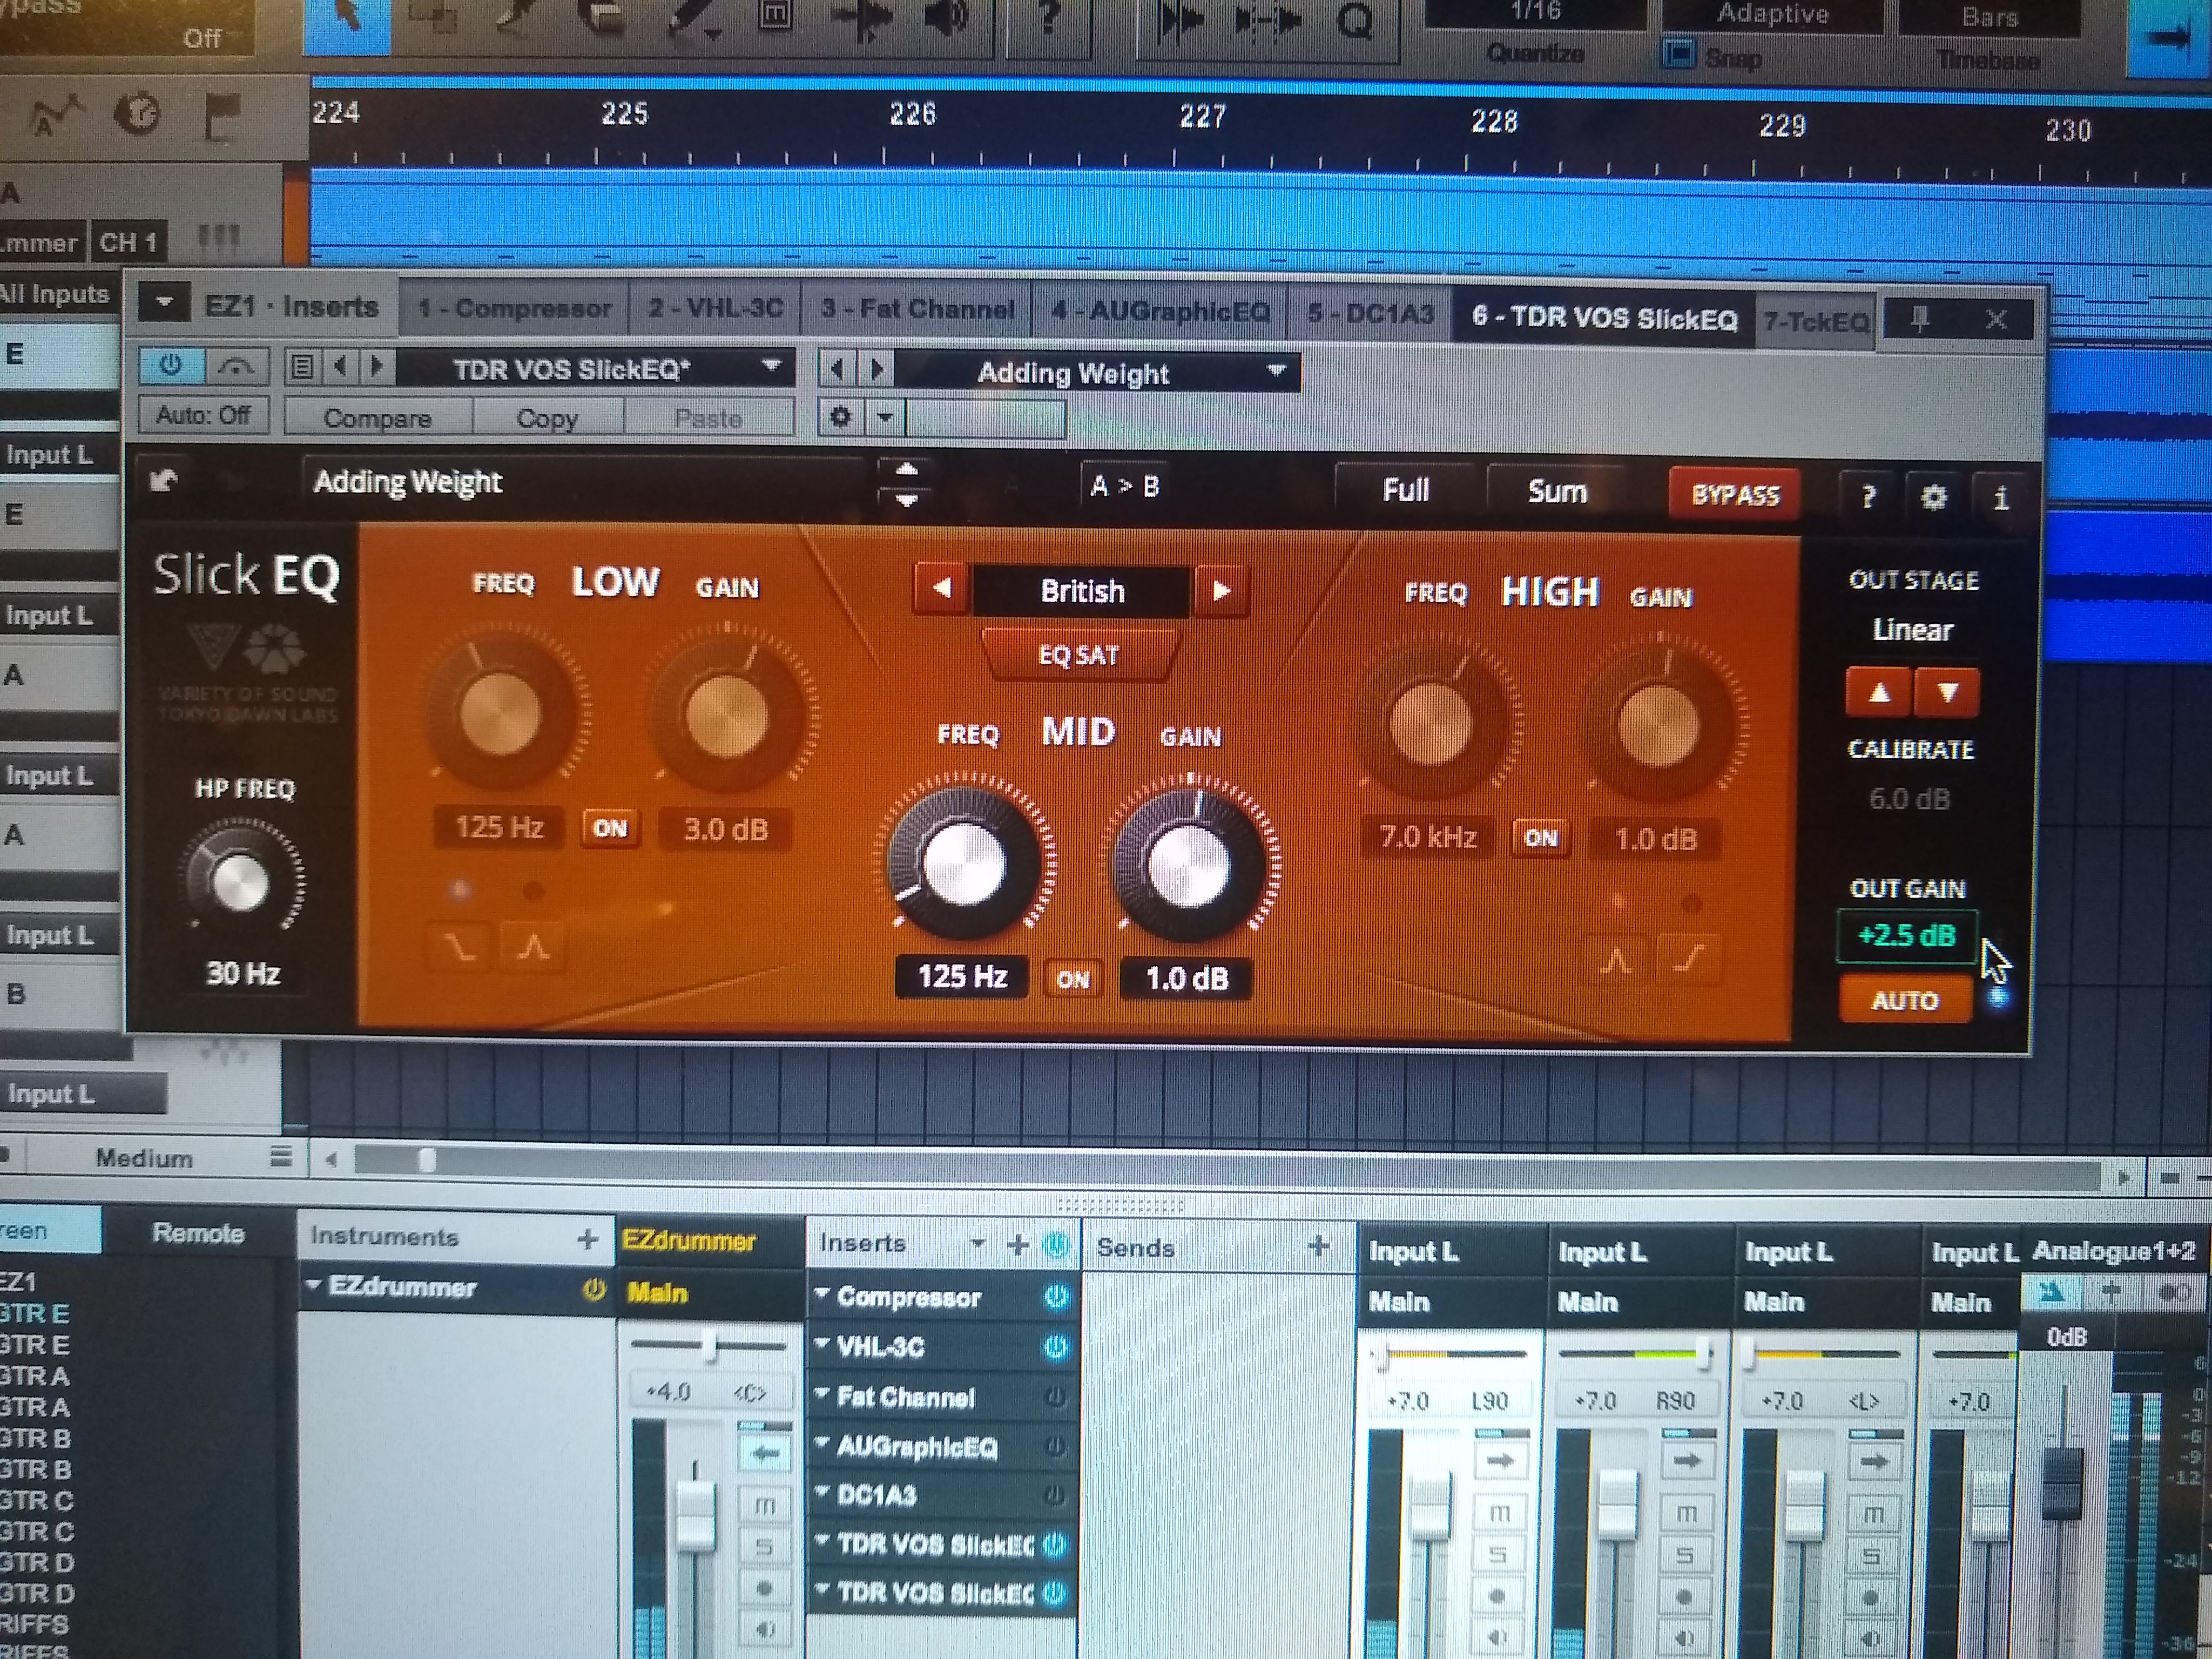This screenshot has width=2212, height=1659.
Task: Switch to the 3 - Fat Channel tab
Action: (x=917, y=309)
